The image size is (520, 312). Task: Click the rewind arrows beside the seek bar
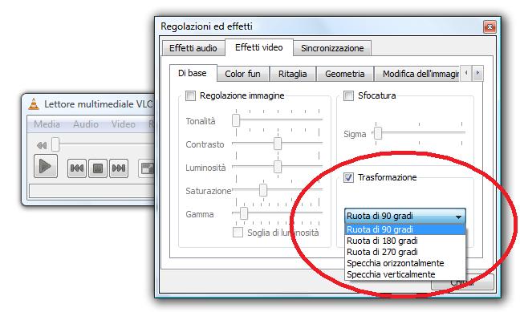coord(42,145)
